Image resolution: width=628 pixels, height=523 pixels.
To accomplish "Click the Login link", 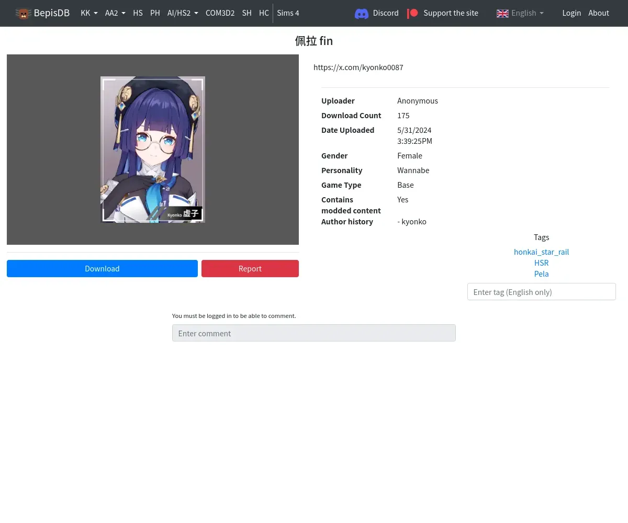I will pos(571,13).
